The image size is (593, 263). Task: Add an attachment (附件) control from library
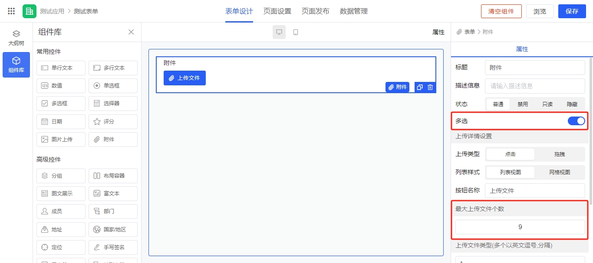coord(113,140)
